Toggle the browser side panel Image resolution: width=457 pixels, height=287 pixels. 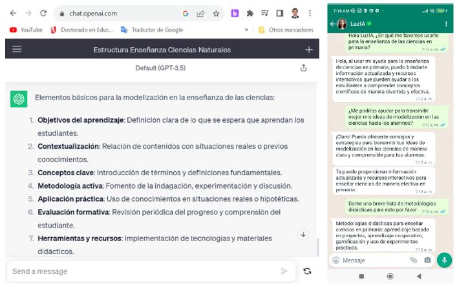pos(280,13)
